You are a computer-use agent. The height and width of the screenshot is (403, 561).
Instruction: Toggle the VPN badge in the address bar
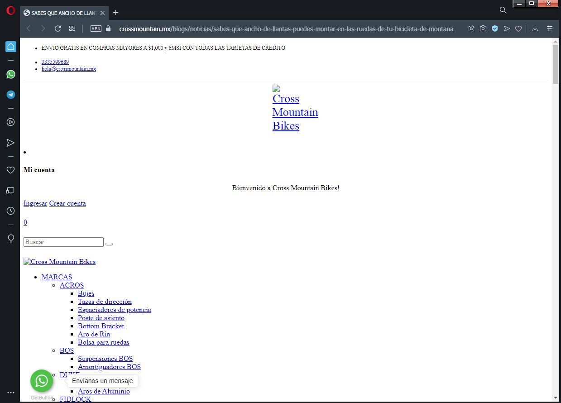click(96, 29)
